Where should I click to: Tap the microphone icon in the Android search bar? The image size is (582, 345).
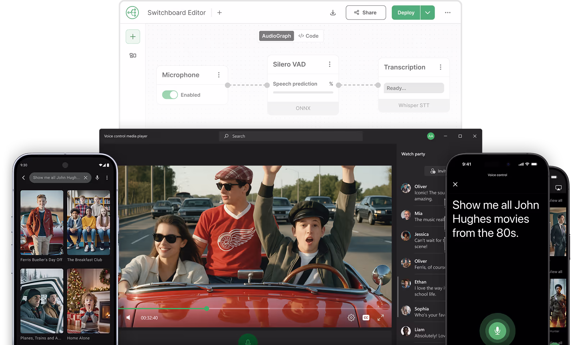97,178
